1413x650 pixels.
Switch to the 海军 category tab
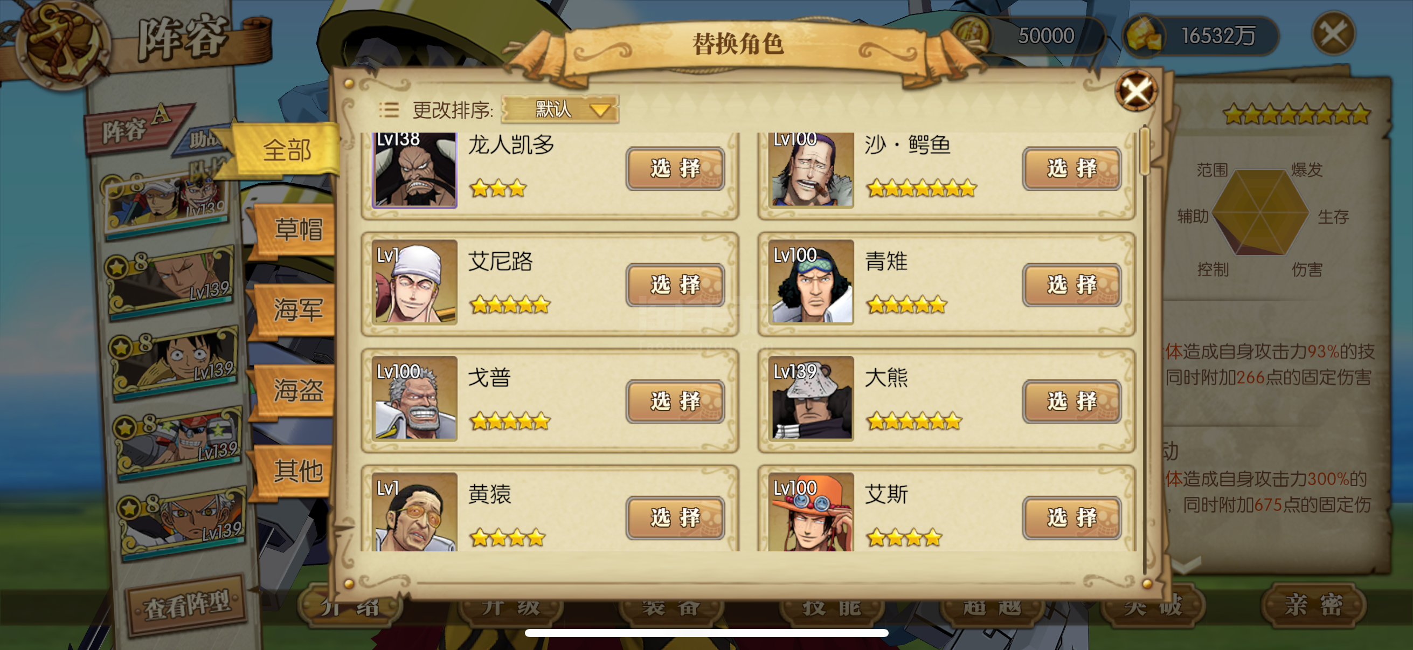(x=295, y=310)
